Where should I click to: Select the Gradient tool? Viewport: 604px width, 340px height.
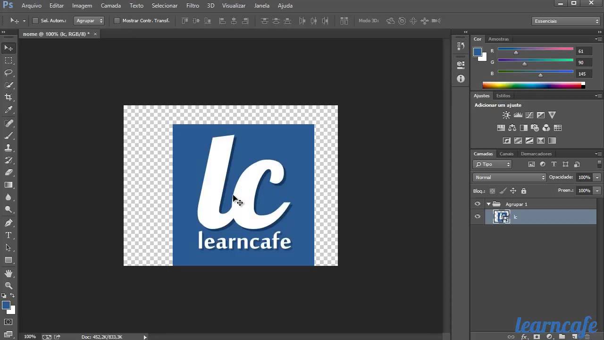pyautogui.click(x=8, y=185)
